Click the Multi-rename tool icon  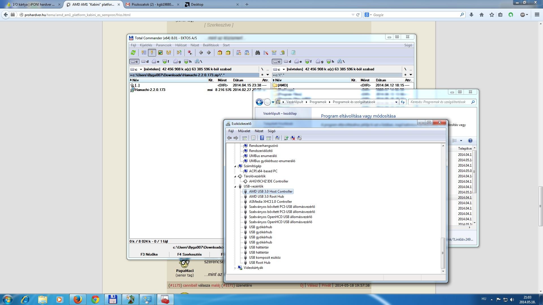point(266,53)
